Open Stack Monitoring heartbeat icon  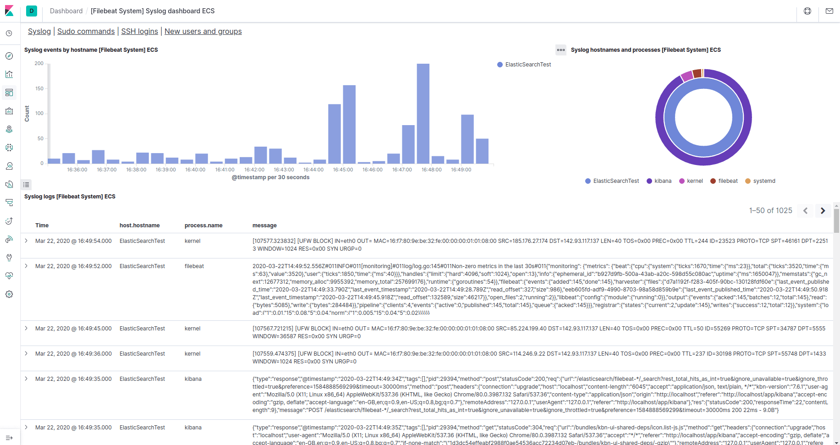pos(9,276)
